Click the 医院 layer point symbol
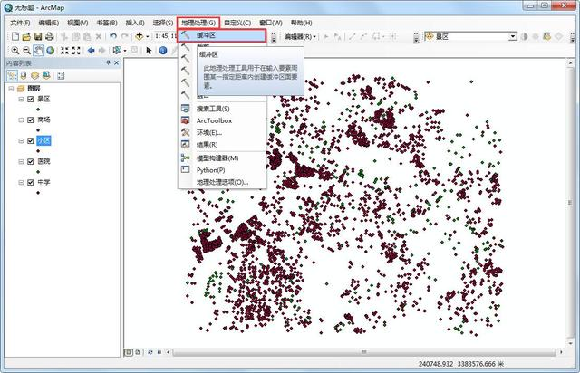This screenshot has width=580, height=373. (x=38, y=172)
